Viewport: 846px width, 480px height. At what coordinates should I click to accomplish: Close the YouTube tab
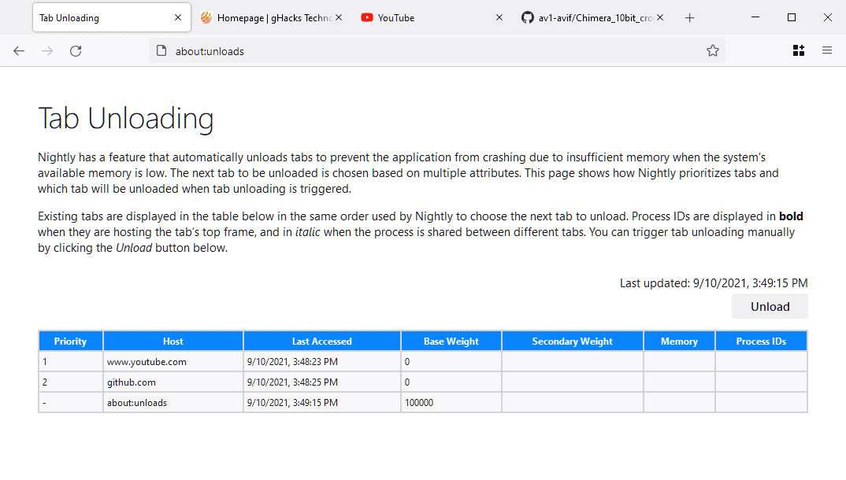(x=499, y=18)
